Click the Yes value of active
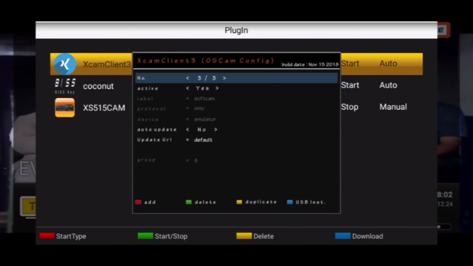 (x=202, y=88)
